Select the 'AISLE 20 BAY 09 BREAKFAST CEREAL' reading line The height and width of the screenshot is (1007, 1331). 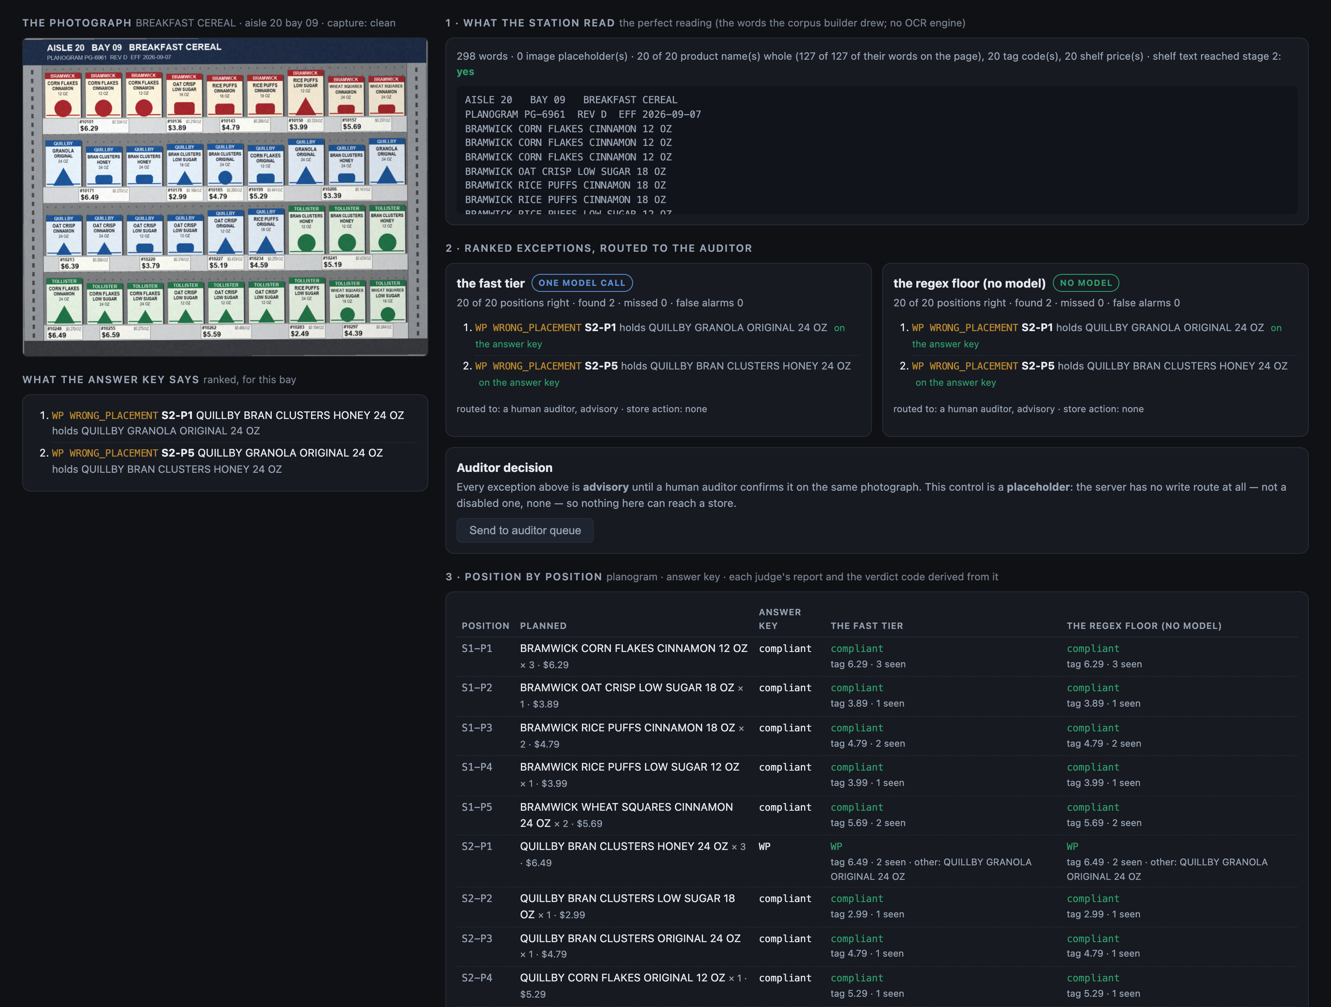570,100
